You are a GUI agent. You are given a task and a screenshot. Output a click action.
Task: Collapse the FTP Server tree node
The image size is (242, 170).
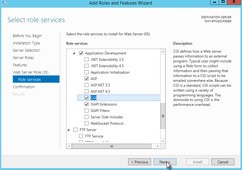[69, 130]
